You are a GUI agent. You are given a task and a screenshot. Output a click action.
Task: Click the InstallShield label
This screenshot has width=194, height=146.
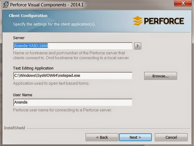click(14, 128)
